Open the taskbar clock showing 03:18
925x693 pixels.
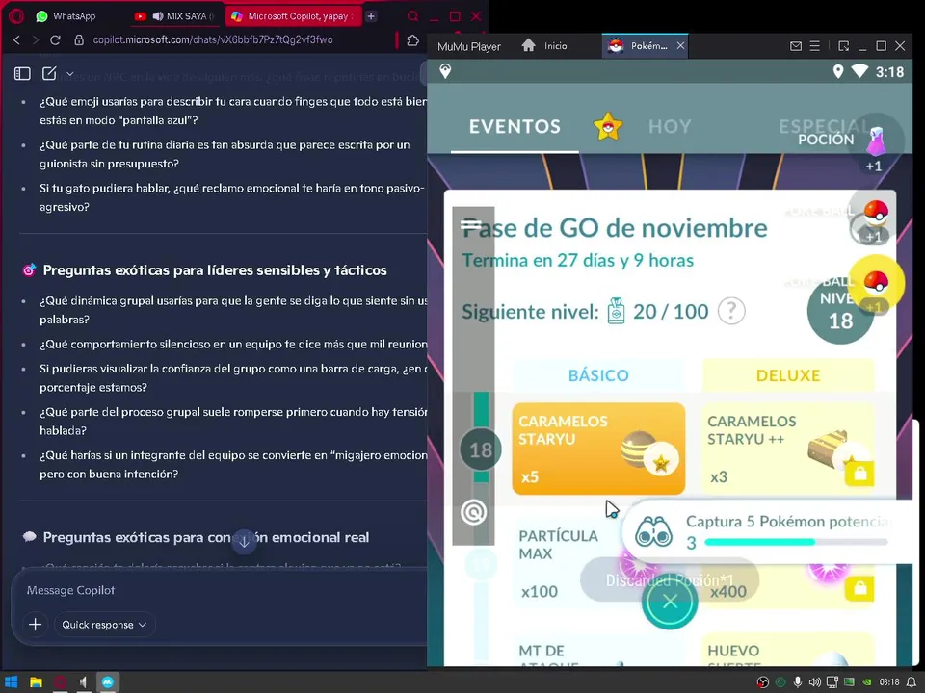[889, 681]
